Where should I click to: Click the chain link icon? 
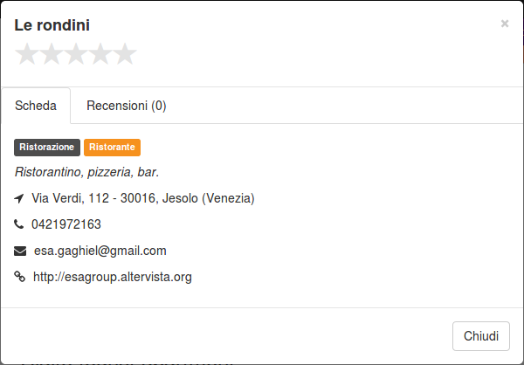20,277
